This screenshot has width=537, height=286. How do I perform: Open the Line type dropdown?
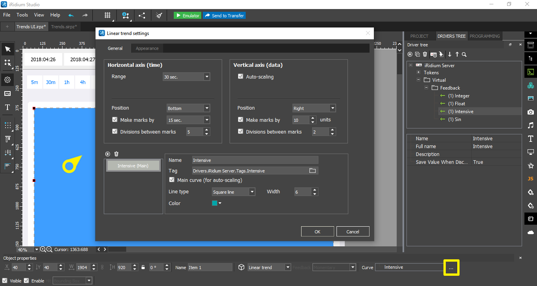pyautogui.click(x=234, y=192)
